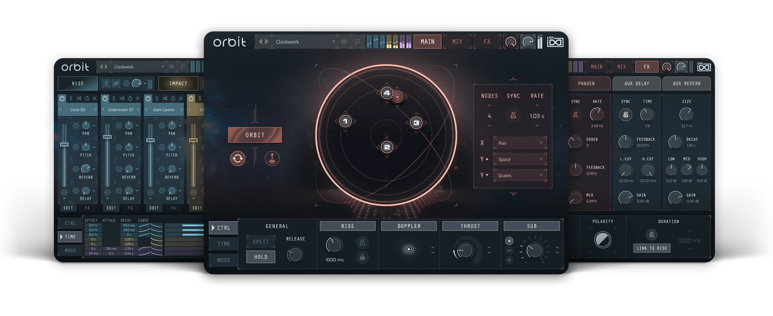This screenshot has height=316, width=773.
Task: Select node 3 in the orbit circle
Action: (x=416, y=123)
